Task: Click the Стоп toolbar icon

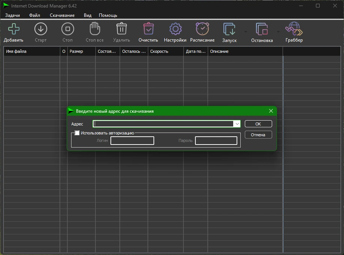Action: coord(68,29)
